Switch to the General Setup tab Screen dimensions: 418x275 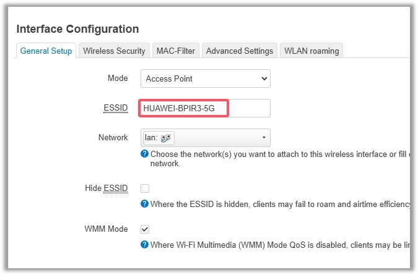[x=46, y=51]
